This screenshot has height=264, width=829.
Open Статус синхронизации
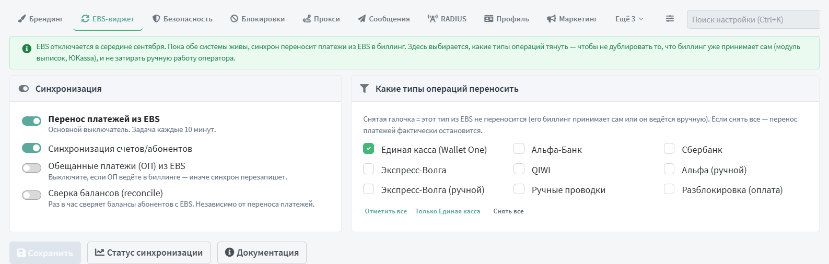coord(149,253)
